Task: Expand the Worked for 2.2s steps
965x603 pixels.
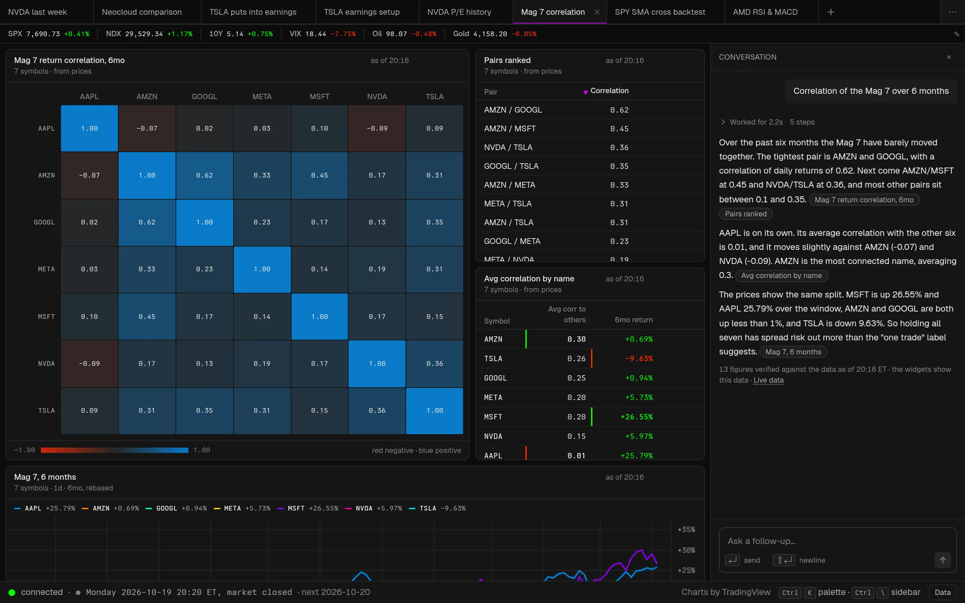Action: click(x=767, y=122)
